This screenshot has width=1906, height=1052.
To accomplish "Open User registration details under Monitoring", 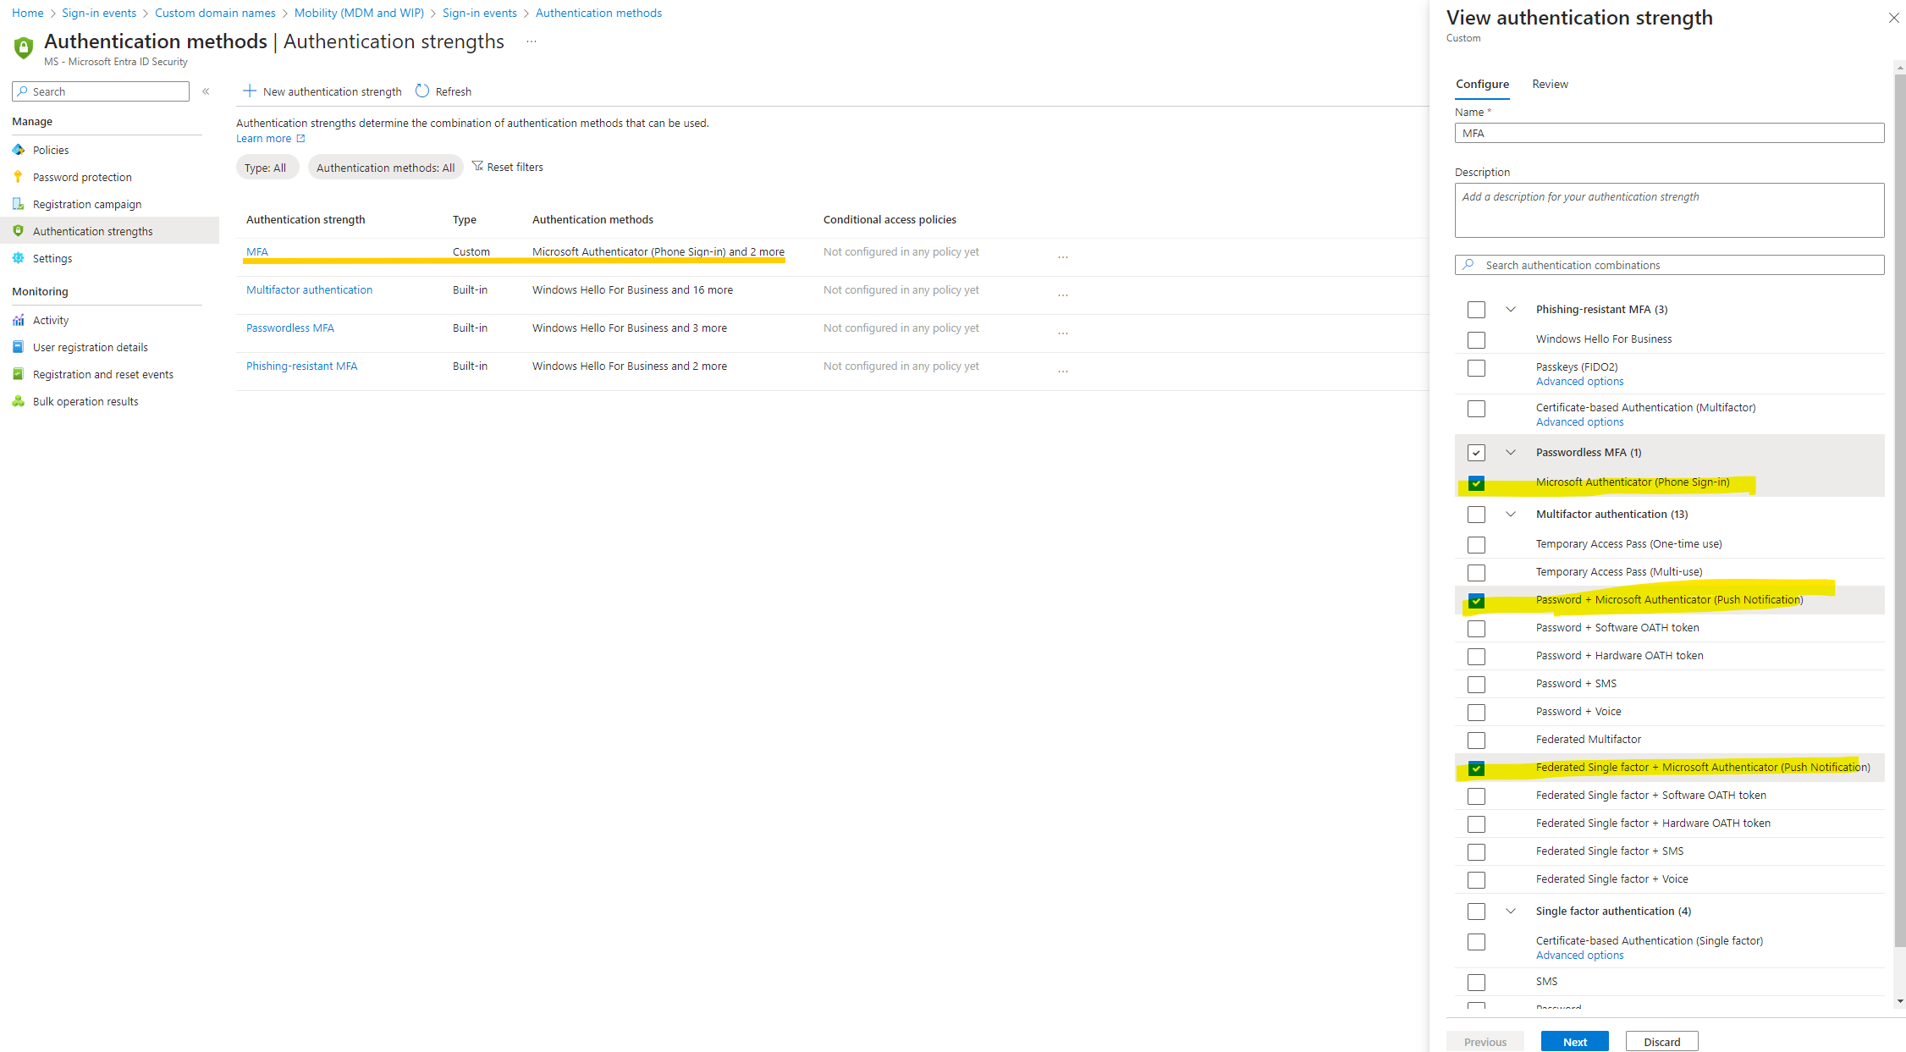I will [x=91, y=347].
